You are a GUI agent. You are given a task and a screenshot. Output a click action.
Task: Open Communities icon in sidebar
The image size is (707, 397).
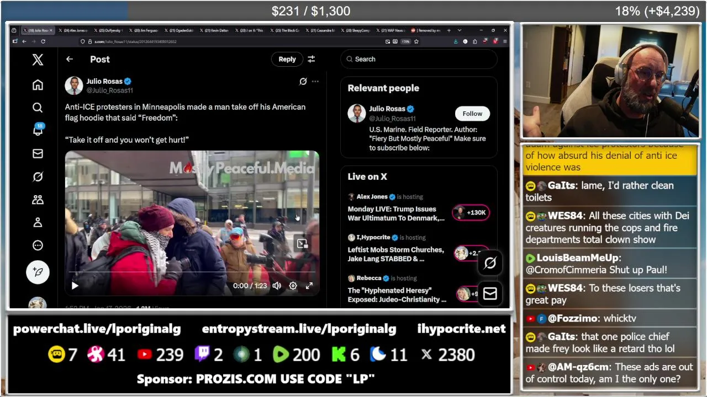pyautogui.click(x=38, y=200)
